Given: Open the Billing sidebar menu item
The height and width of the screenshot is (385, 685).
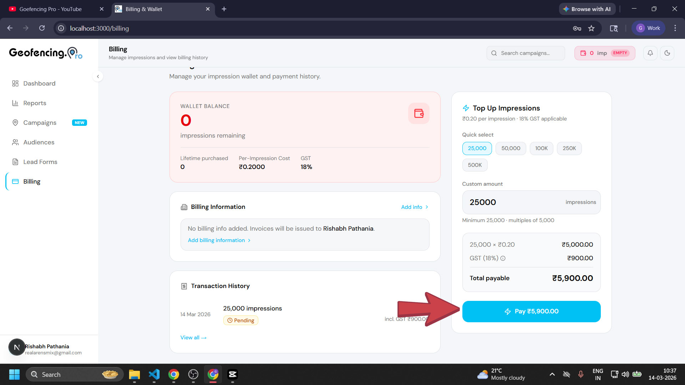Looking at the screenshot, I should [32, 181].
